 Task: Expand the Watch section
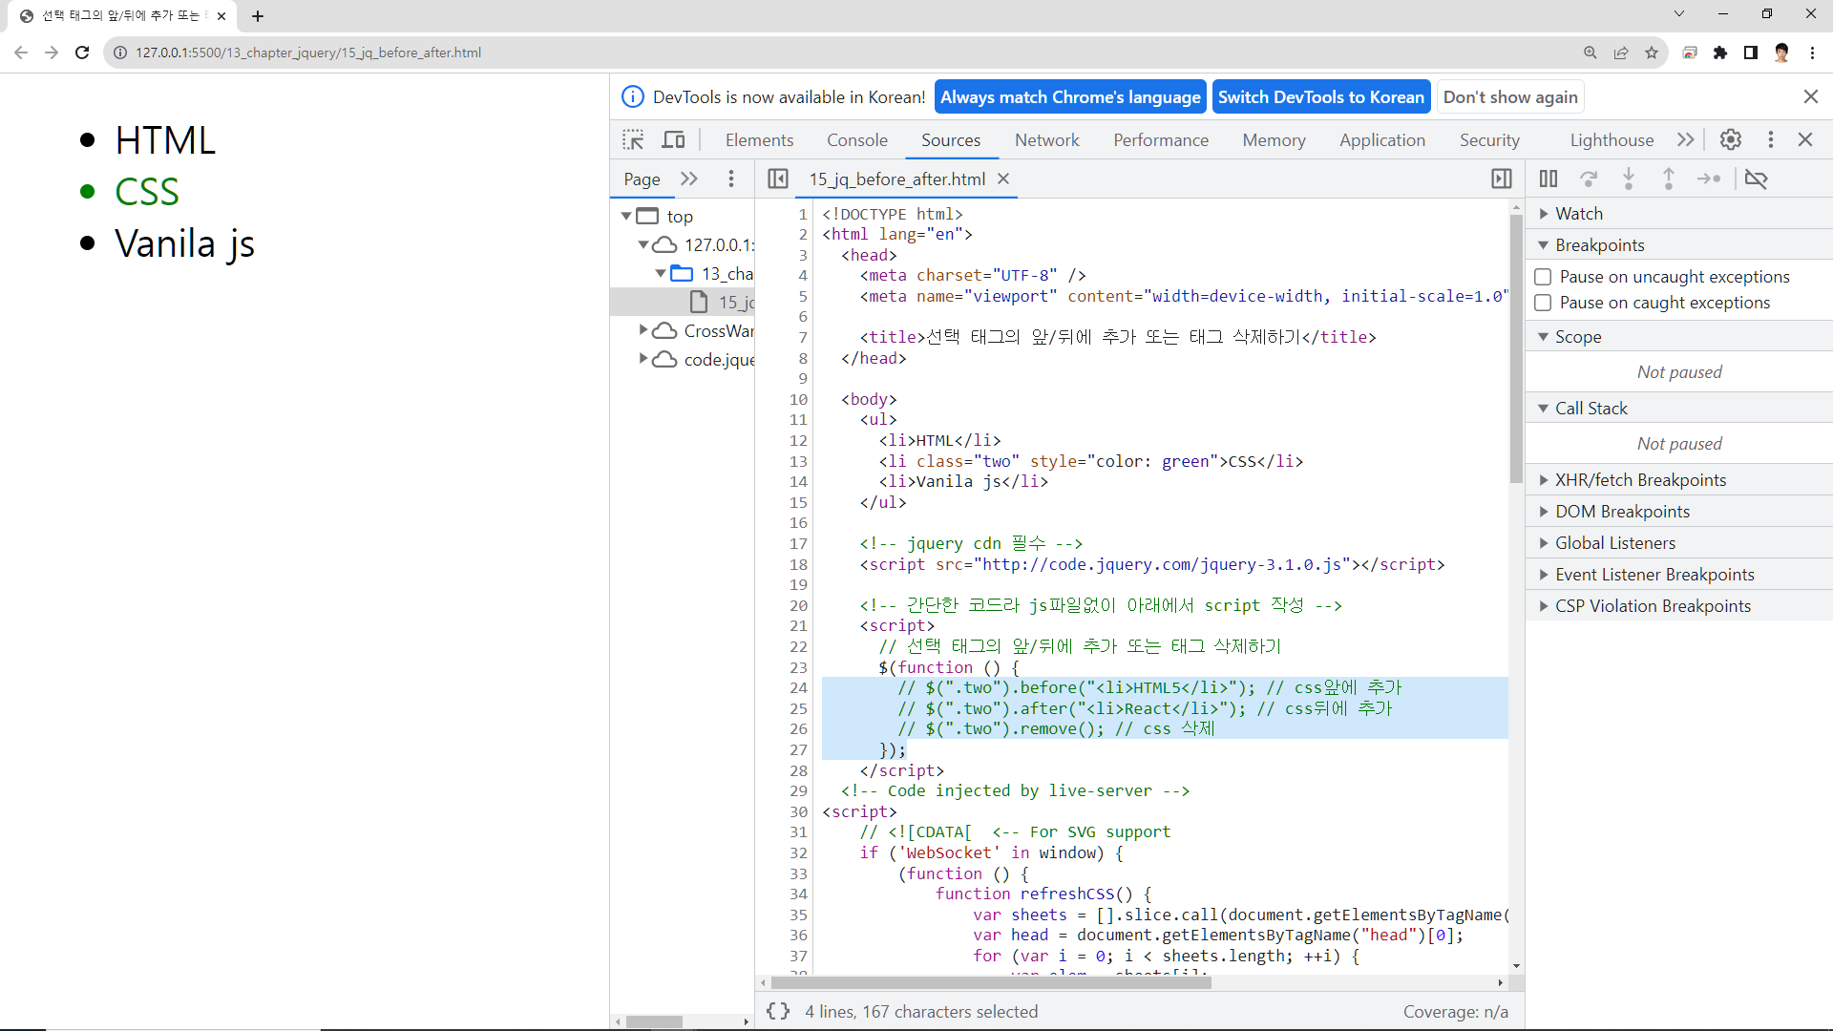point(1579,214)
